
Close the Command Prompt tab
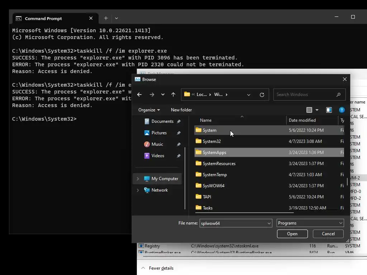pyautogui.click(x=91, y=18)
